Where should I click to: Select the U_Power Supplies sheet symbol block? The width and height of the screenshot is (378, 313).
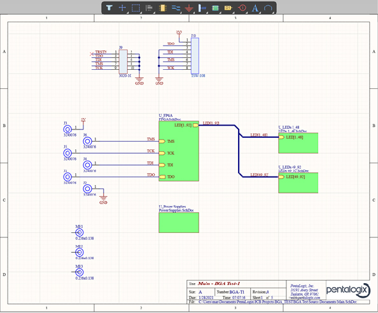click(179, 223)
